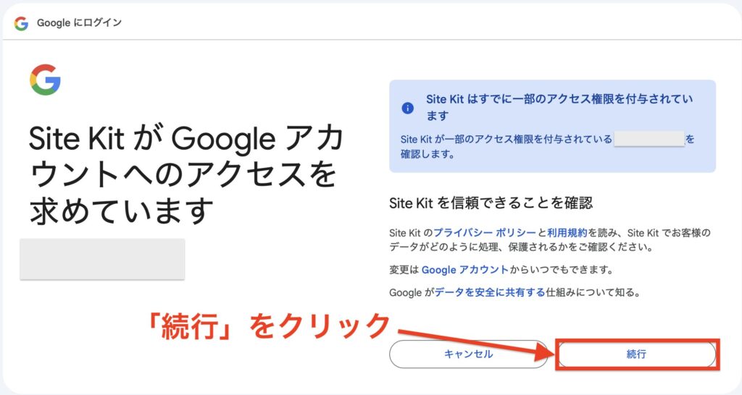Open the プライバシー ポリシー link
This screenshot has width=742, height=395.
(x=485, y=233)
